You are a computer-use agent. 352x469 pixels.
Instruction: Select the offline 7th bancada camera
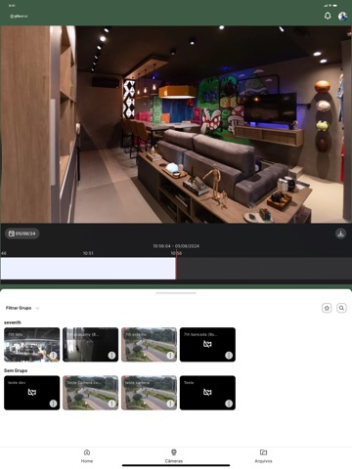[x=207, y=344]
